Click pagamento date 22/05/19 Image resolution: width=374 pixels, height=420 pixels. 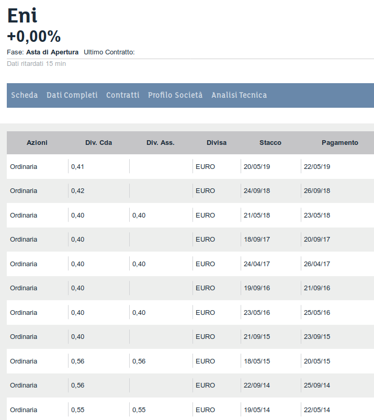(317, 167)
